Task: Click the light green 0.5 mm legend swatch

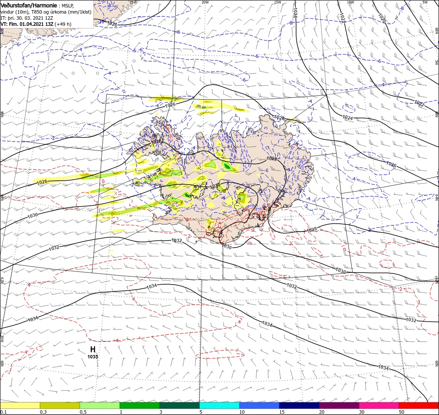Action: (100, 405)
